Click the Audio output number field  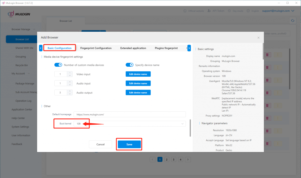coord(61,93)
